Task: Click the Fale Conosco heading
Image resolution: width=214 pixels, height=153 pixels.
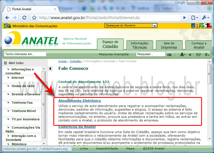Action: tap(73, 68)
